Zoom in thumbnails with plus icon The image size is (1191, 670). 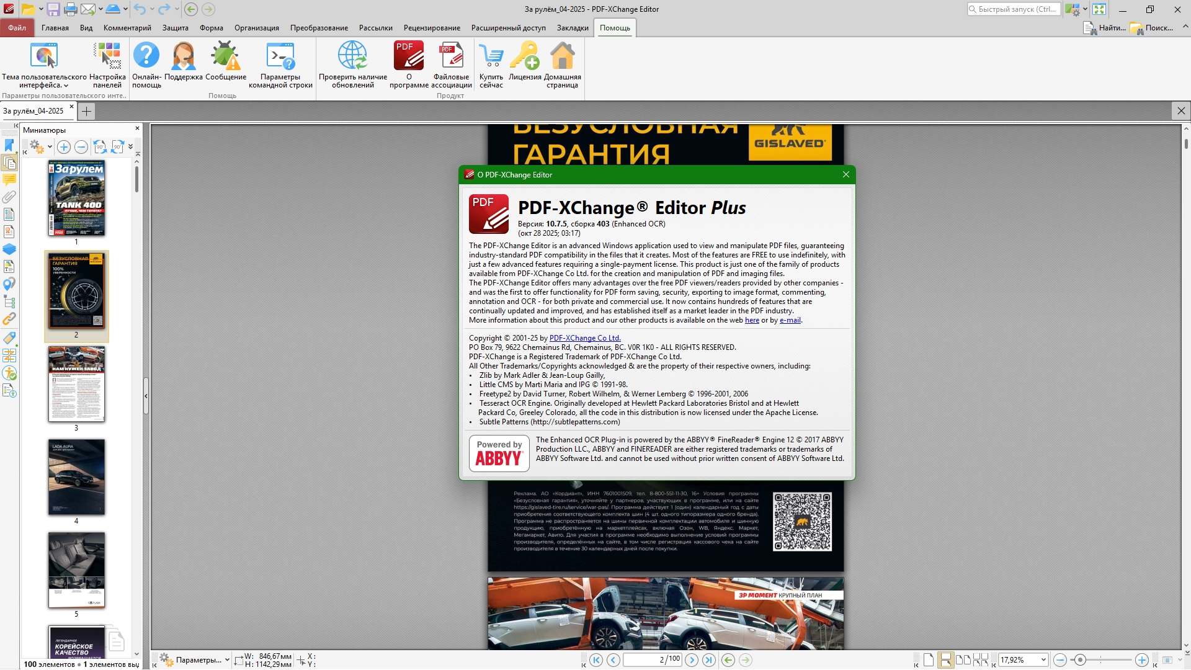(64, 147)
